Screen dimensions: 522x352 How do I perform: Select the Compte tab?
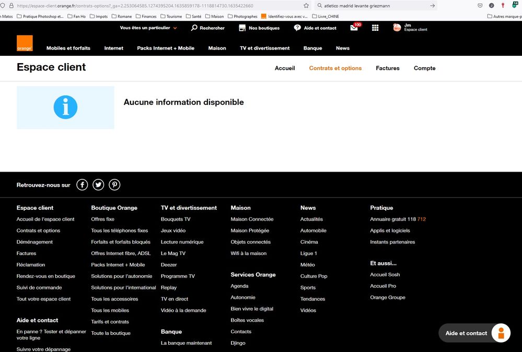pos(424,68)
